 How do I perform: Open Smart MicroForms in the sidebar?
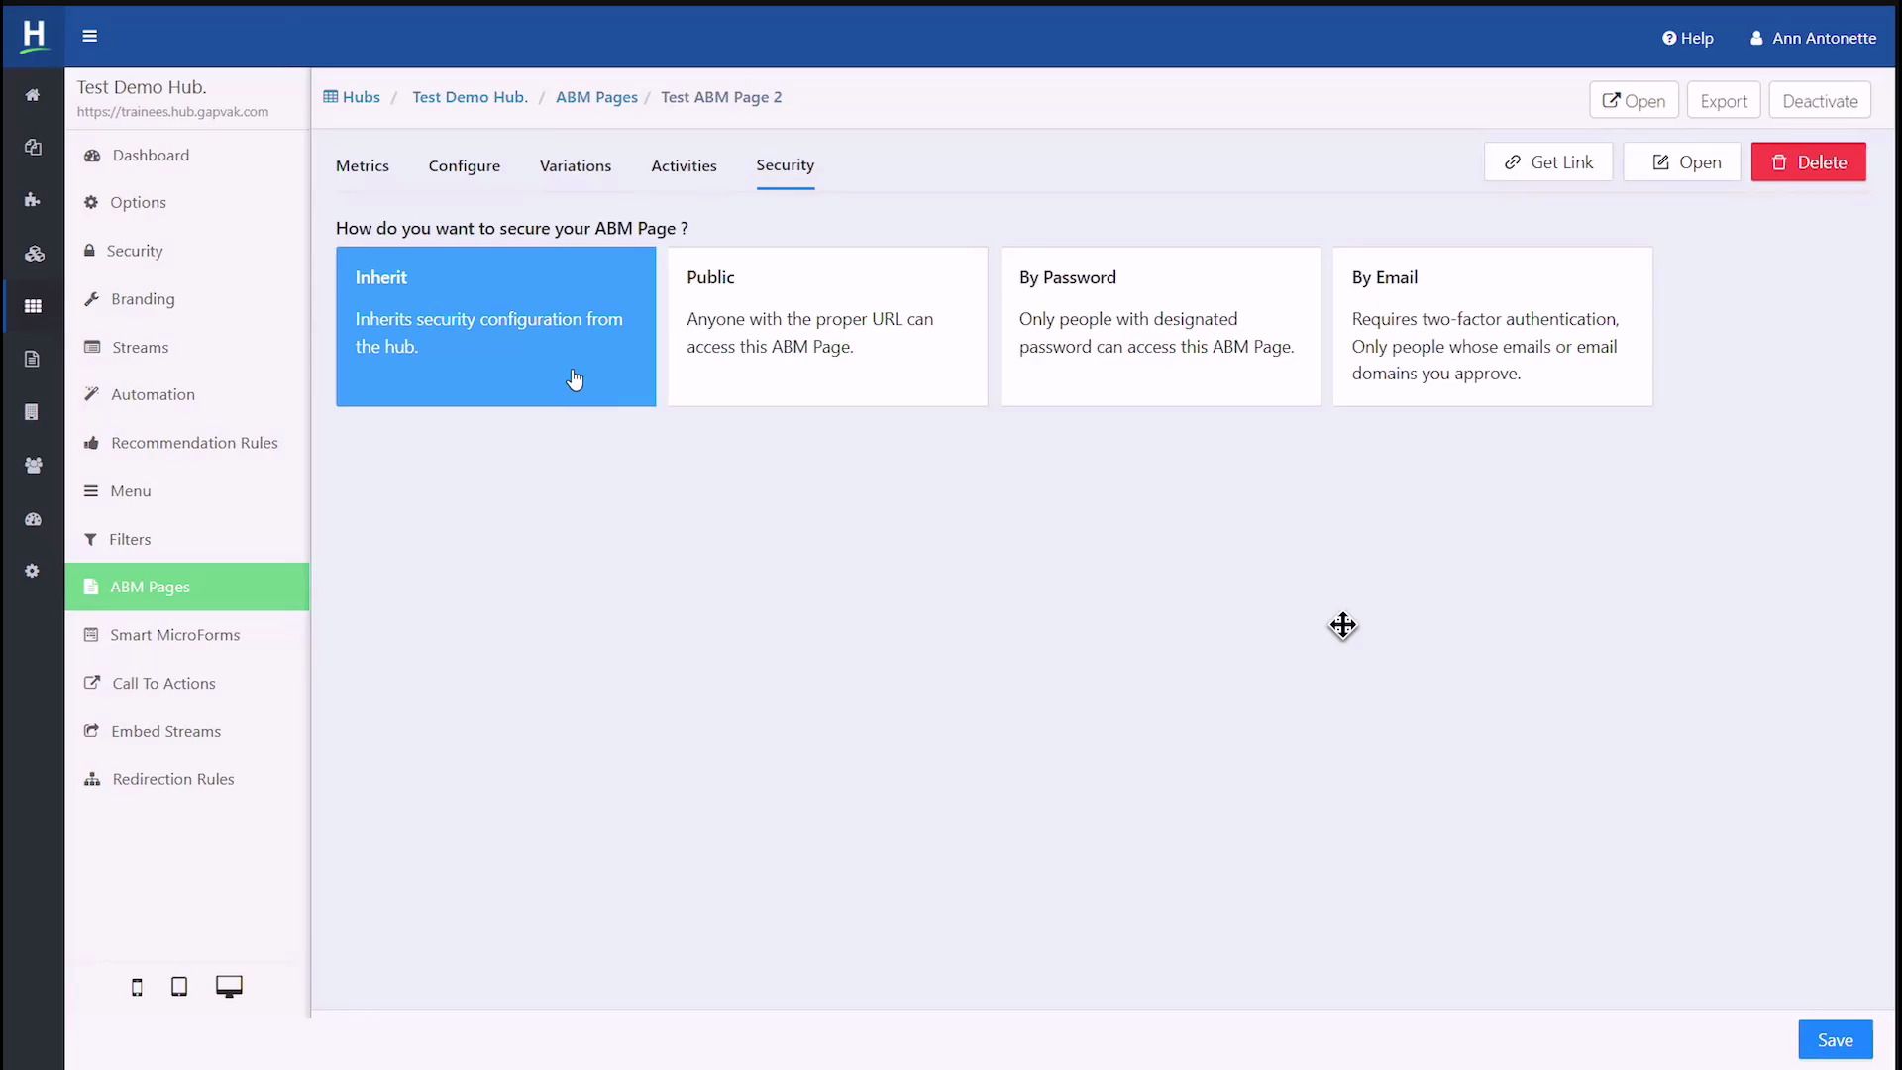pos(174,634)
